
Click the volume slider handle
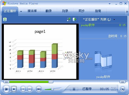click(52, 89)
